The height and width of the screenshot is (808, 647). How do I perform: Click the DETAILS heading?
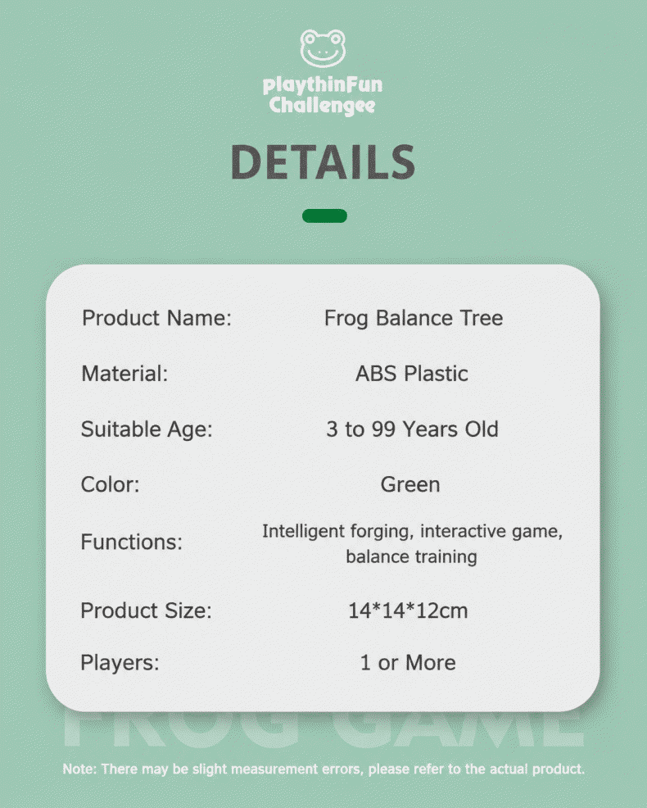click(323, 161)
